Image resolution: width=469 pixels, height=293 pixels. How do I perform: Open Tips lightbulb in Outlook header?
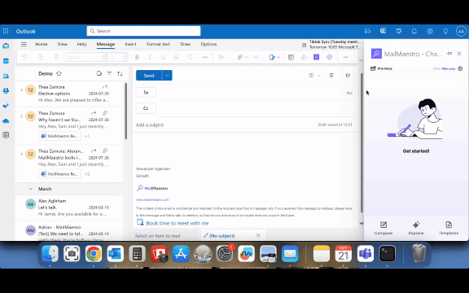tap(445, 31)
